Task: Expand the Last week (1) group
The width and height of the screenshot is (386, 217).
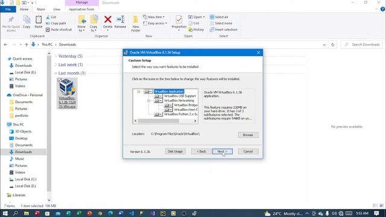Action: (56, 64)
